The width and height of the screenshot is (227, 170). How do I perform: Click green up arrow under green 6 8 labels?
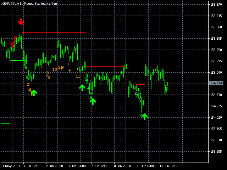click(x=93, y=101)
